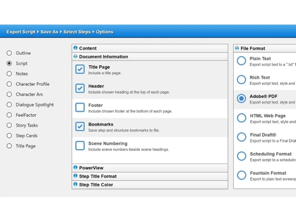The height and width of the screenshot is (222, 296).
Task: Choose the Notes export option
Action: (9, 73)
